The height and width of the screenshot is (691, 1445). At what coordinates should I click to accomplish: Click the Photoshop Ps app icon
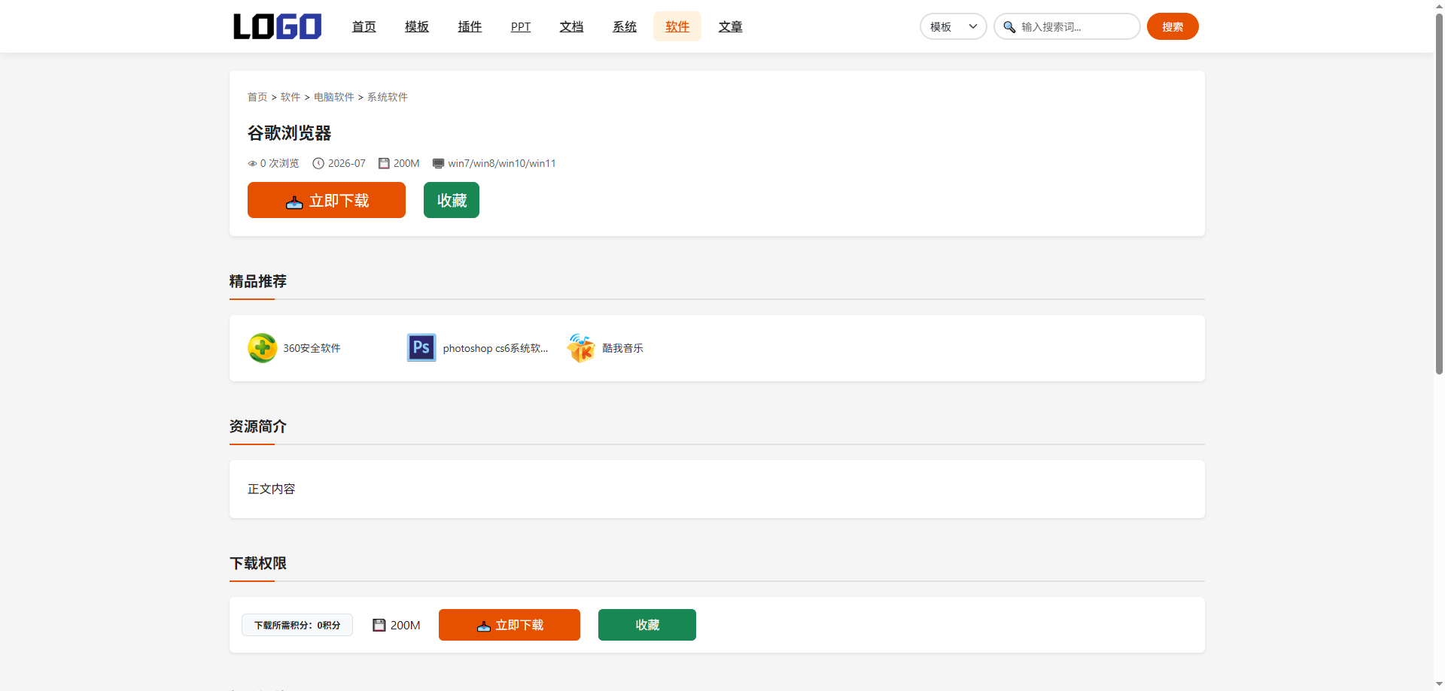click(421, 348)
